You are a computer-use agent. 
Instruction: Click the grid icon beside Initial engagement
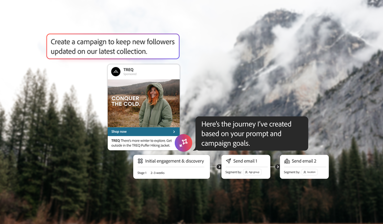pyautogui.click(x=140, y=161)
